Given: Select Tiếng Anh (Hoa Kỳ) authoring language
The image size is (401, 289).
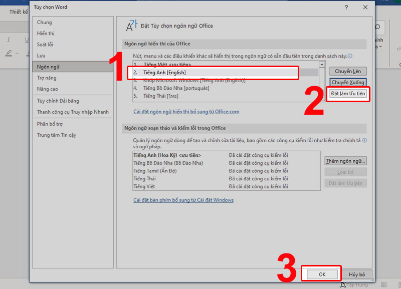Looking at the screenshot, I should click(x=227, y=155).
